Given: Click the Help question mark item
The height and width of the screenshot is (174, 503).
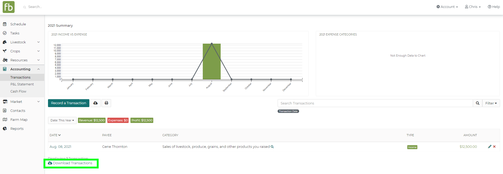Looking at the screenshot, I should pos(494,7).
